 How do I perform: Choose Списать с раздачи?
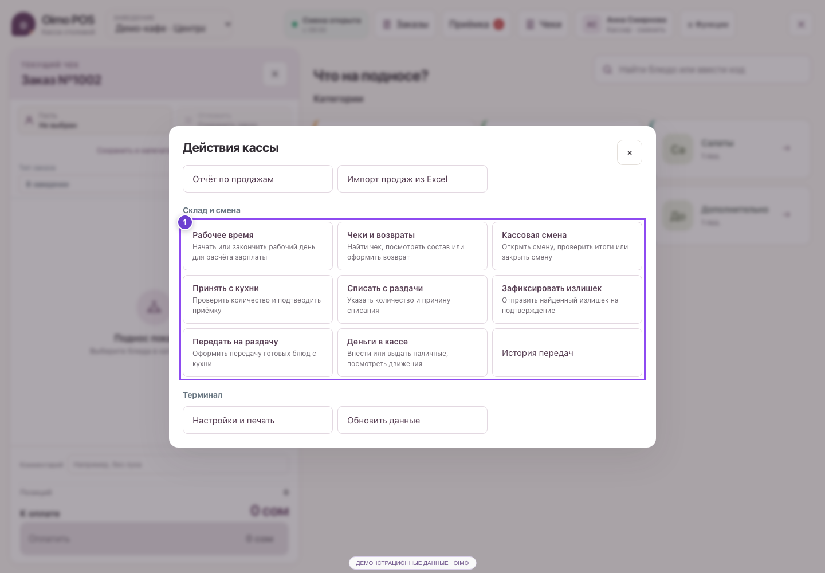[412, 299]
